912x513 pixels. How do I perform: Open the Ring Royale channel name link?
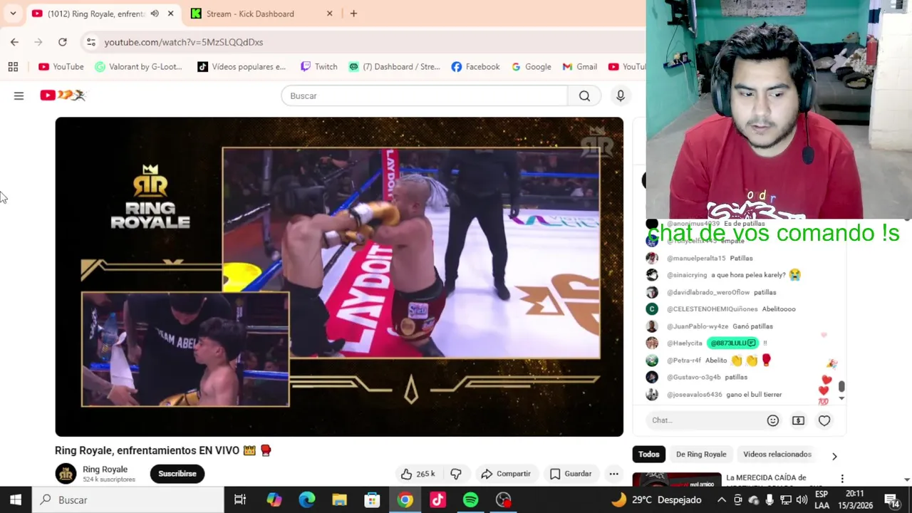click(105, 470)
